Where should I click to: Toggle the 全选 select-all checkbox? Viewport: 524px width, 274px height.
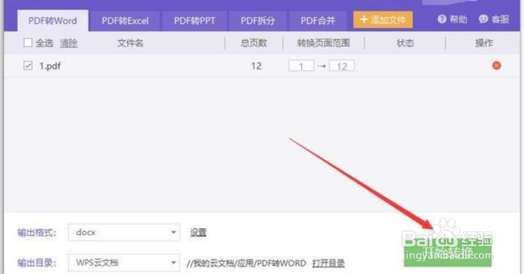(28, 43)
